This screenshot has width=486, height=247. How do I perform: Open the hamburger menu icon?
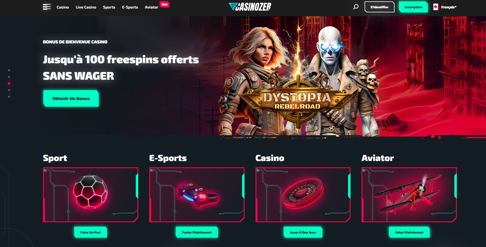[x=47, y=7]
